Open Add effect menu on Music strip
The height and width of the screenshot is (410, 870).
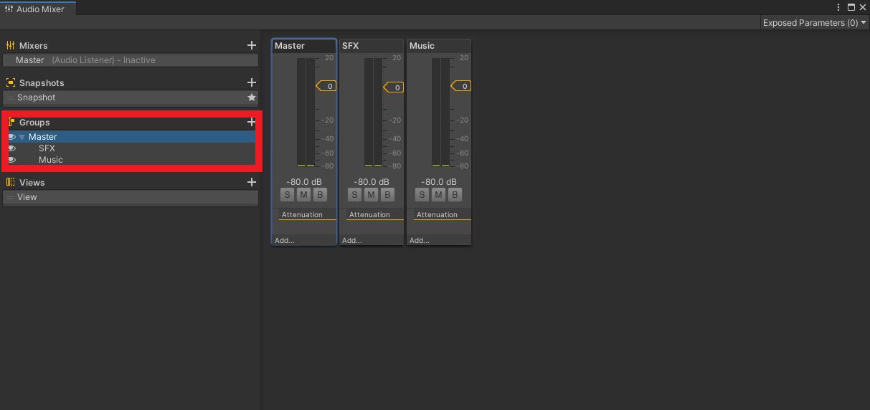click(x=439, y=240)
